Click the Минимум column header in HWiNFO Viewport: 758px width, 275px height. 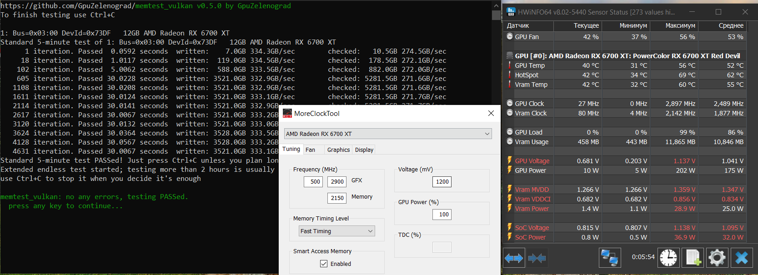click(626, 25)
